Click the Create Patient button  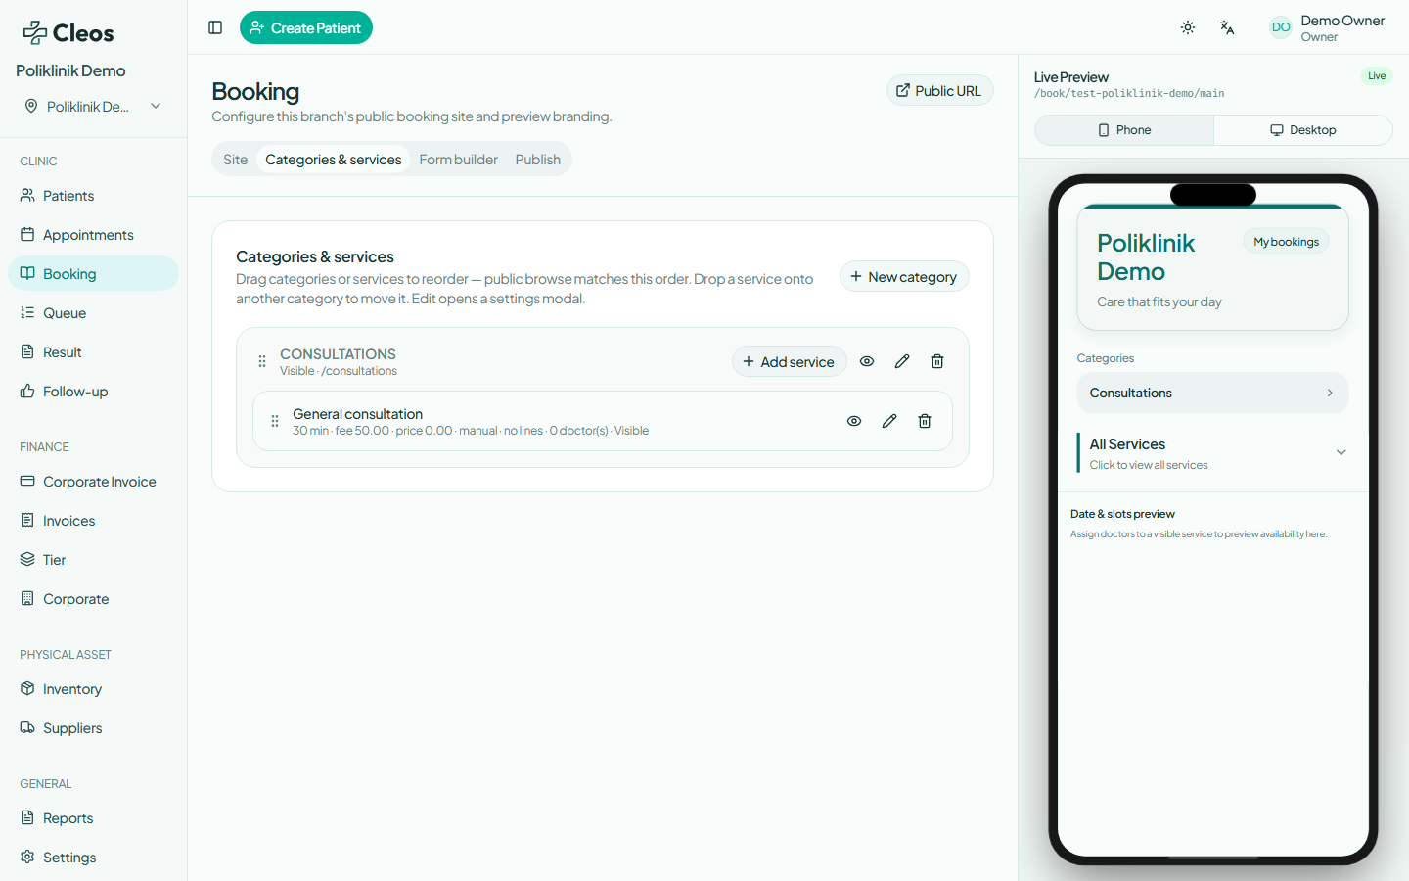click(306, 27)
